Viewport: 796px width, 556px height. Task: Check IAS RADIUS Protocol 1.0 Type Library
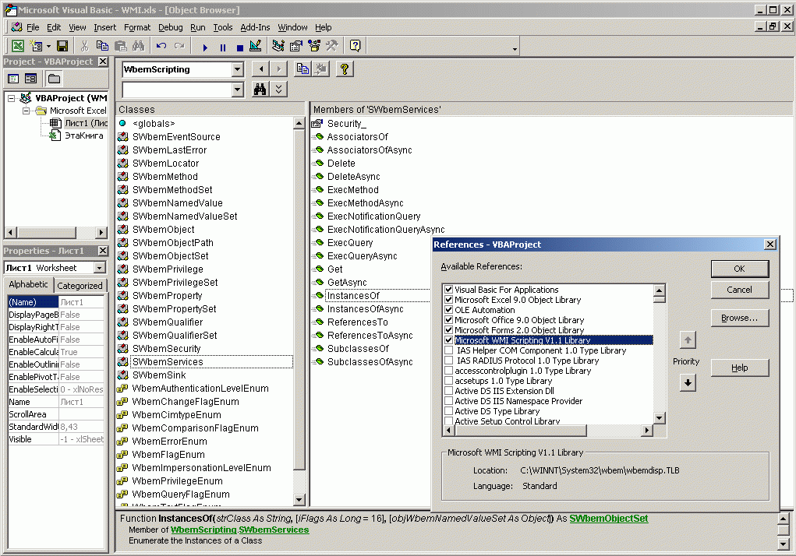pyautogui.click(x=448, y=361)
